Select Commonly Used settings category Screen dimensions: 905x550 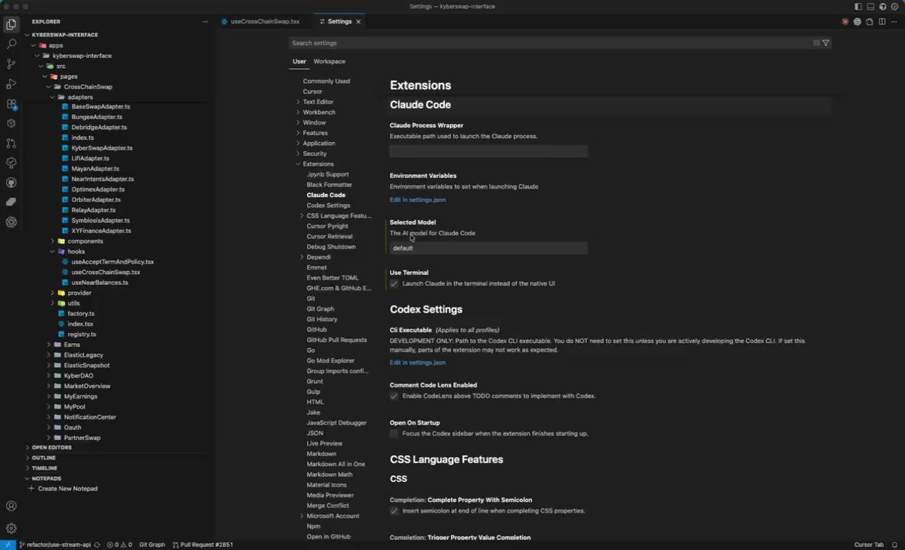click(x=326, y=81)
